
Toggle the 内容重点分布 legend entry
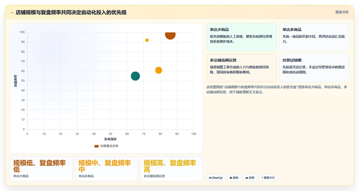[x=106, y=146]
